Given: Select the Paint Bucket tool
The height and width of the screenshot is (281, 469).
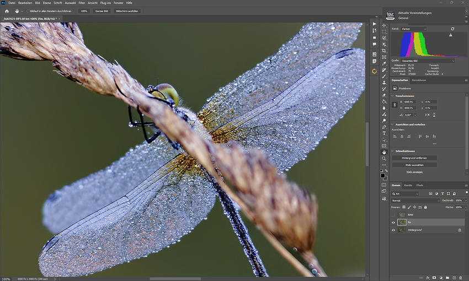Looking at the screenshot, I should [384, 101].
